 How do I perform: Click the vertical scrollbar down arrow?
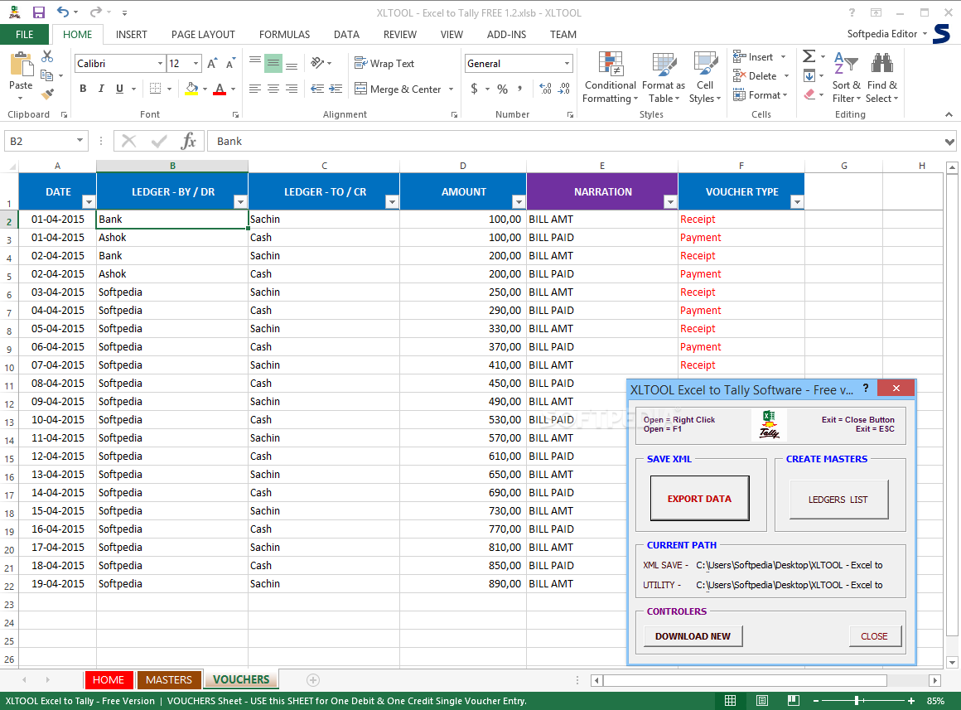click(952, 662)
